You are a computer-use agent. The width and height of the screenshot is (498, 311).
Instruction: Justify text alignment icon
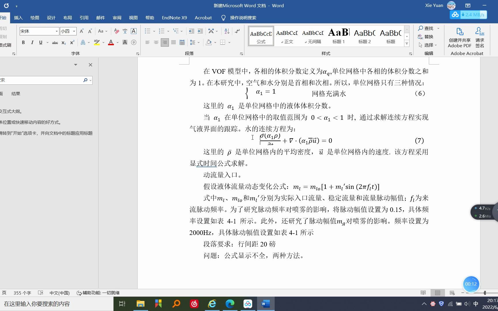pyautogui.click(x=173, y=42)
